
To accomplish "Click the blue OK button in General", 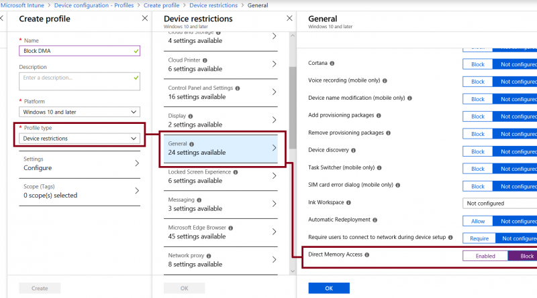I will point(329,288).
